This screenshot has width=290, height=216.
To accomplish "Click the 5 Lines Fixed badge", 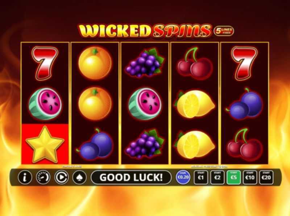I will coord(224,31).
